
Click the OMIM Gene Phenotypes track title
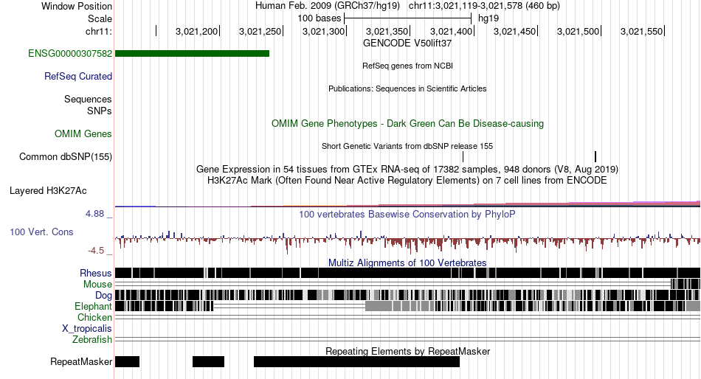407,124
